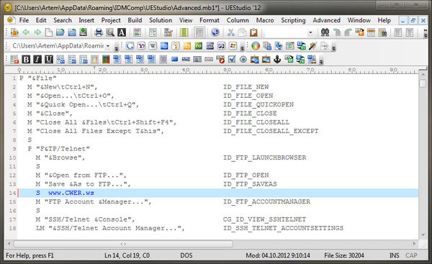Click the HTML checkbox icon with blue checkmark

232,59
